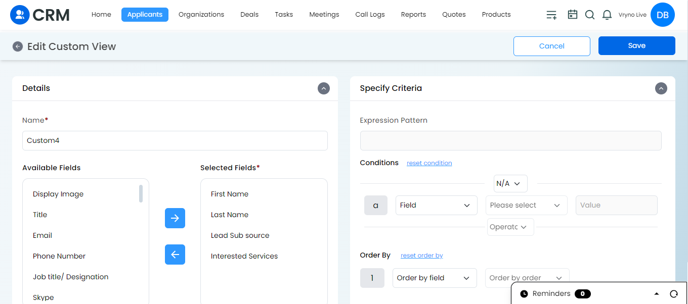688x304 pixels.
Task: Open the N/A logical operator dropdown
Action: click(510, 183)
